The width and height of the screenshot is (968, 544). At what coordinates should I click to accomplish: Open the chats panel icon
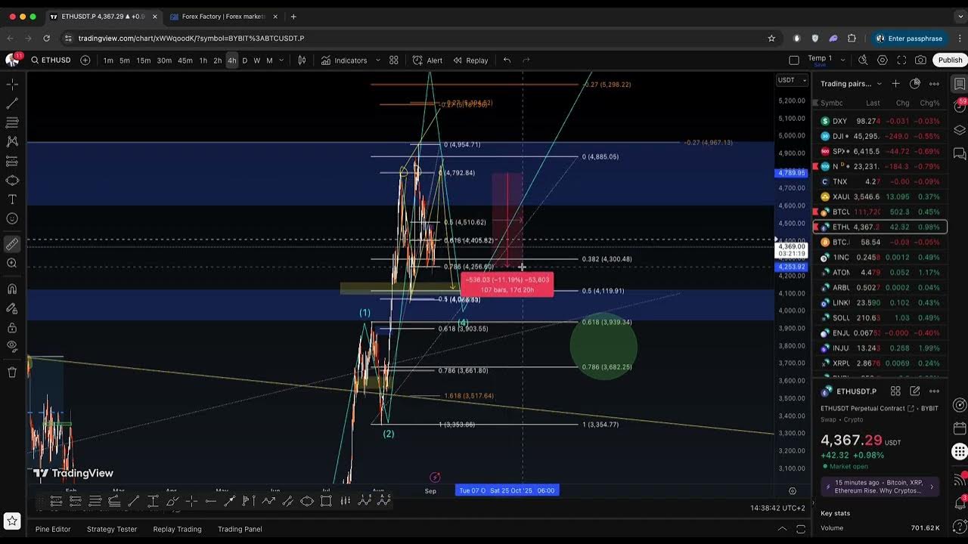[959, 153]
